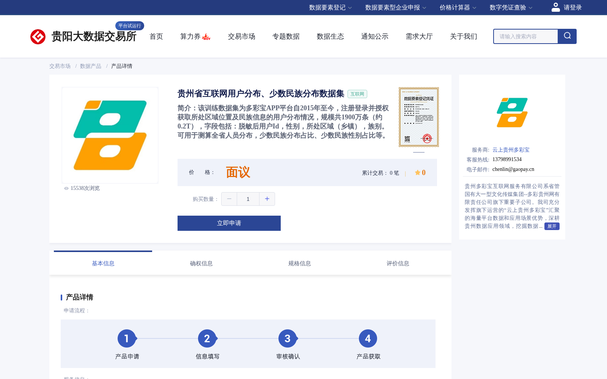Click the red Guiyang exchange logo icon

tap(38, 37)
